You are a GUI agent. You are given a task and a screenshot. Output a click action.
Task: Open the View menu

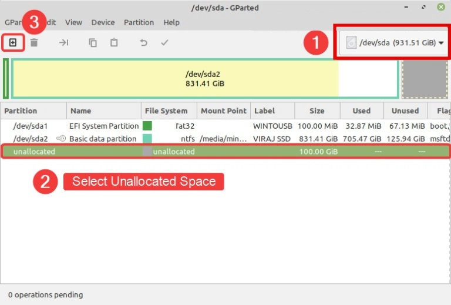pos(73,22)
